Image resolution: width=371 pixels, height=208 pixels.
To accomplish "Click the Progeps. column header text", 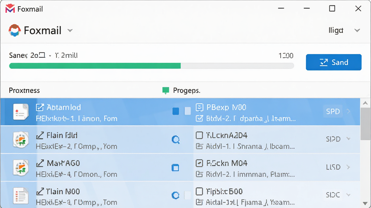I will [x=187, y=91].
